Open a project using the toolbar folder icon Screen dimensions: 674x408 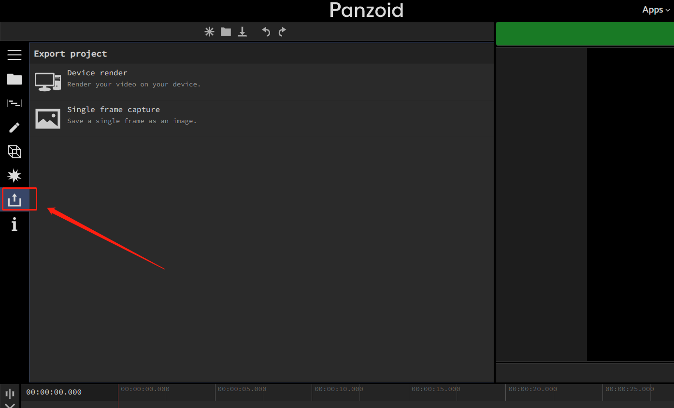[x=226, y=31]
